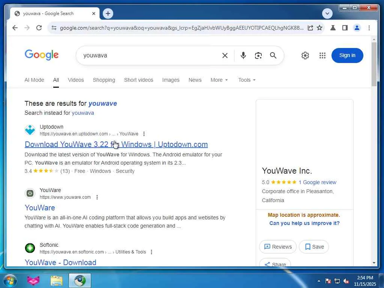384x288 pixels.
Task: Click the share page icon in address bar
Action: (310, 28)
